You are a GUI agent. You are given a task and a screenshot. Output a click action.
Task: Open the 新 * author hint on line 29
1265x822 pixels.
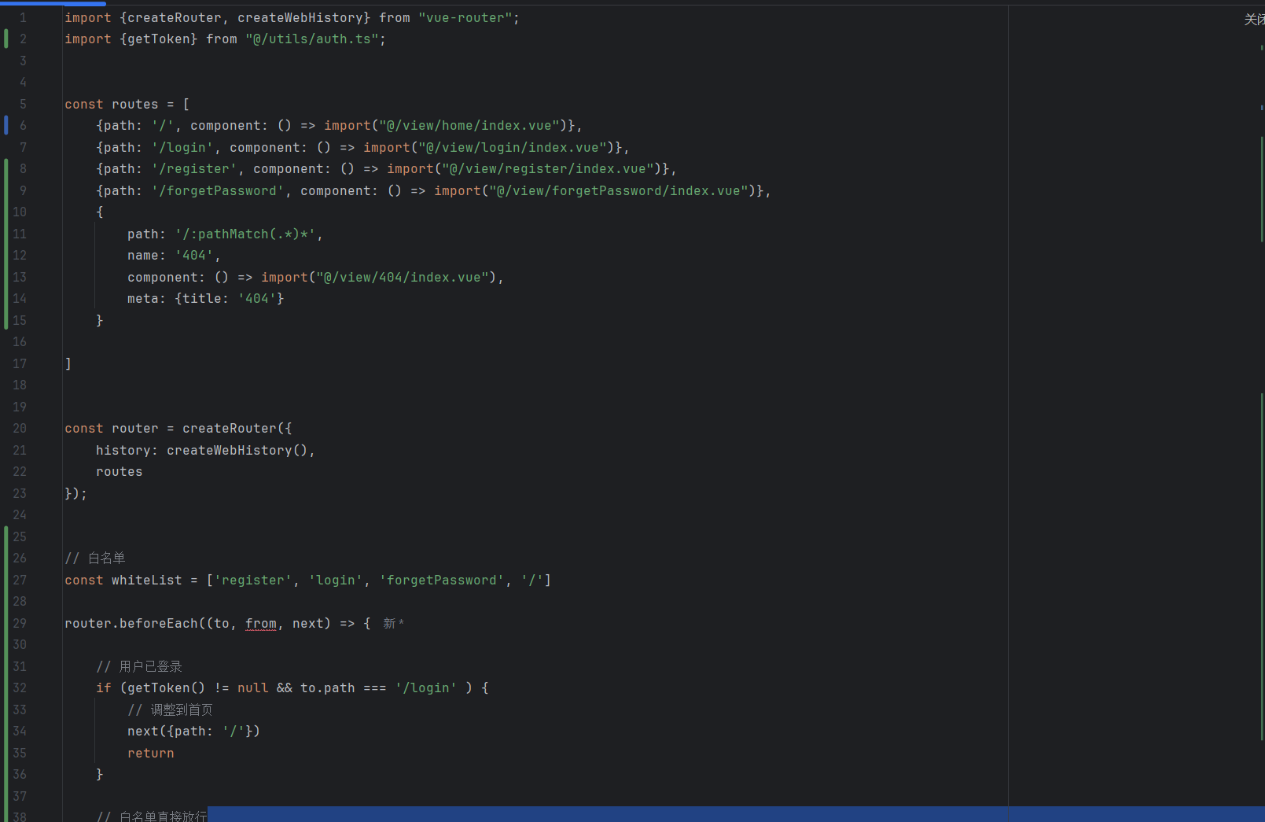(393, 624)
